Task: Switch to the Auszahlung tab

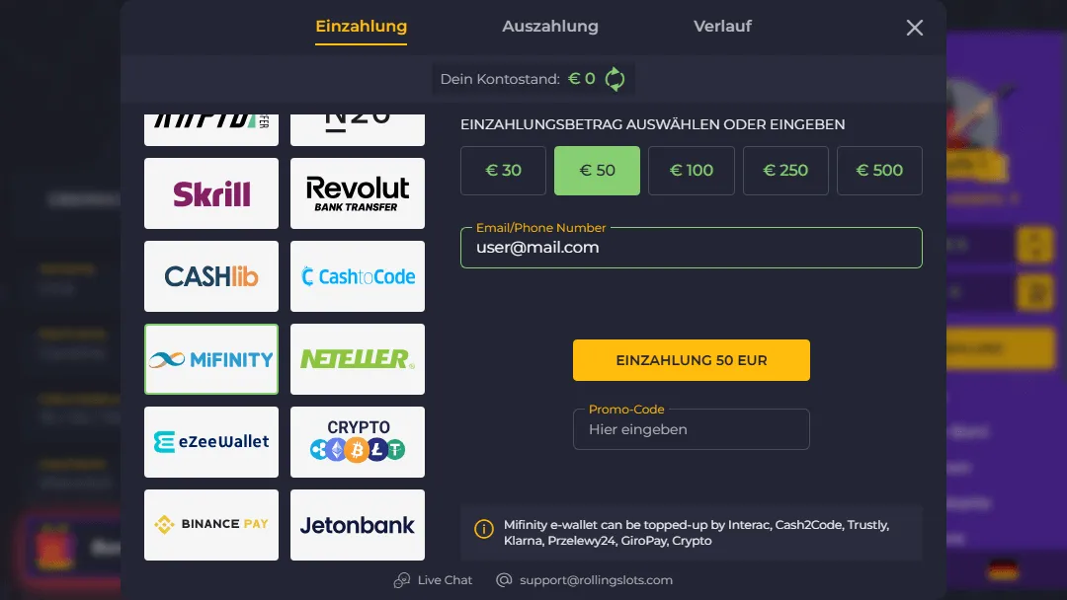Action: pos(550,26)
